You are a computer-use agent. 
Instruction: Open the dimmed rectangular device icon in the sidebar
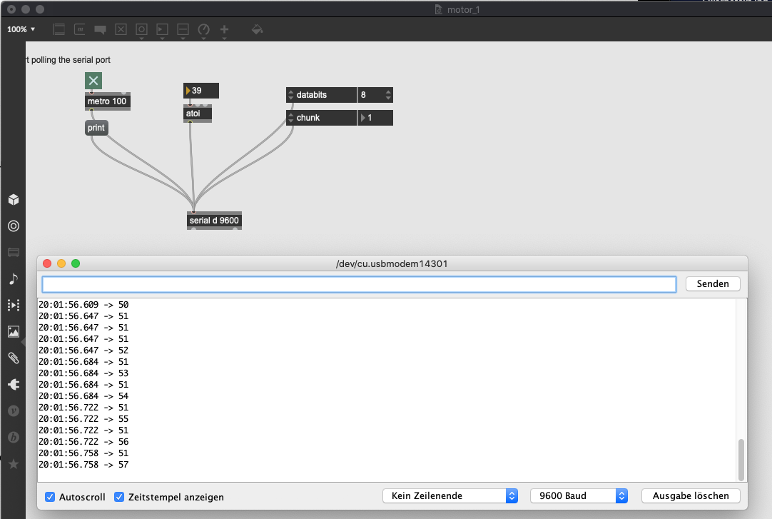[14, 253]
